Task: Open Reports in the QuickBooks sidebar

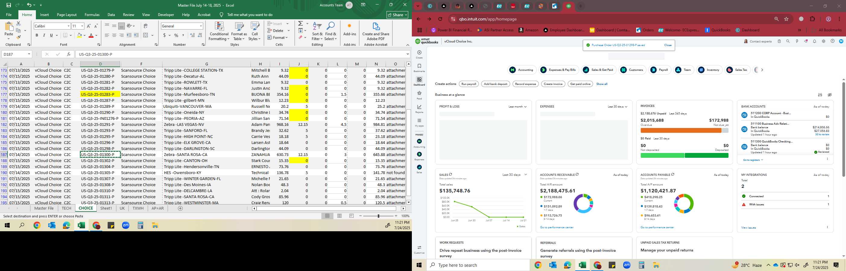Action: [419, 109]
